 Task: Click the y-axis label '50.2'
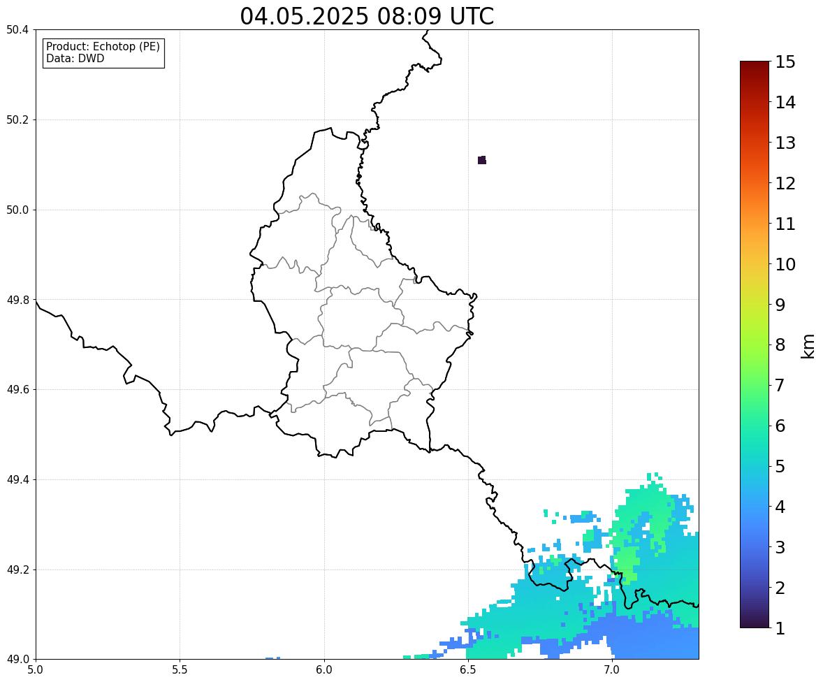click(18, 119)
